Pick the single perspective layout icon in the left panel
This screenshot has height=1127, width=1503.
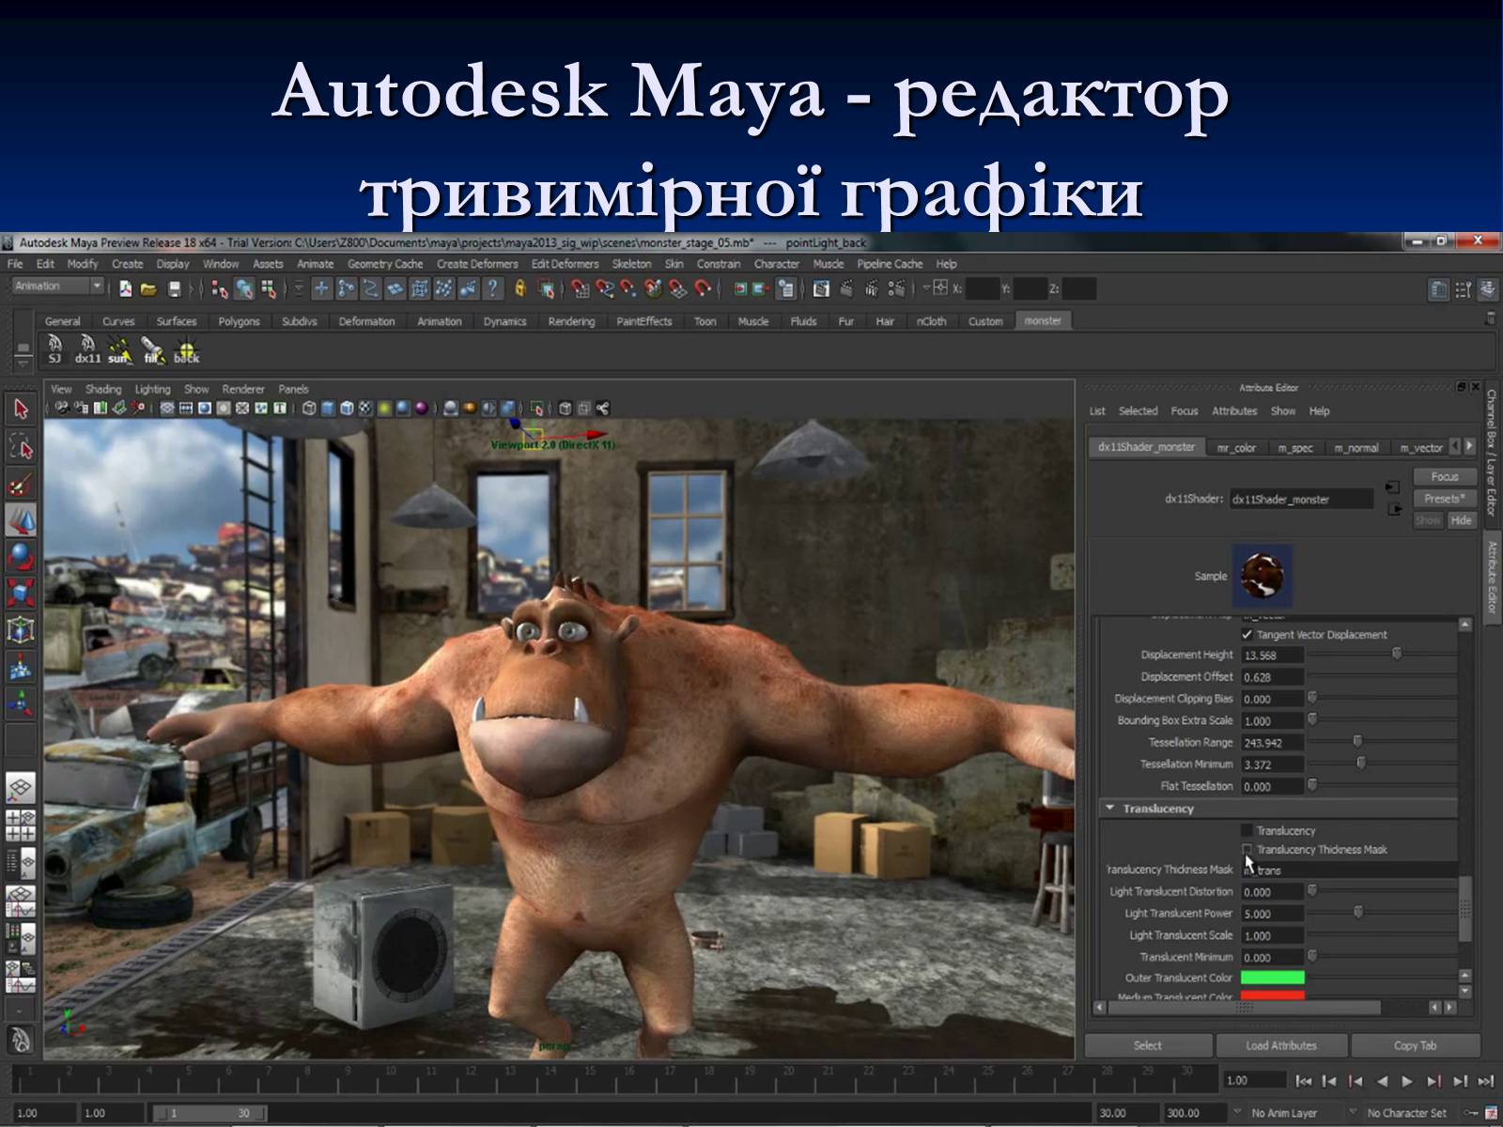pyautogui.click(x=21, y=787)
